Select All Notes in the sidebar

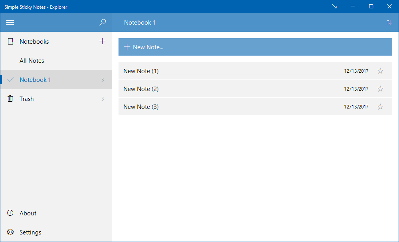[32, 60]
